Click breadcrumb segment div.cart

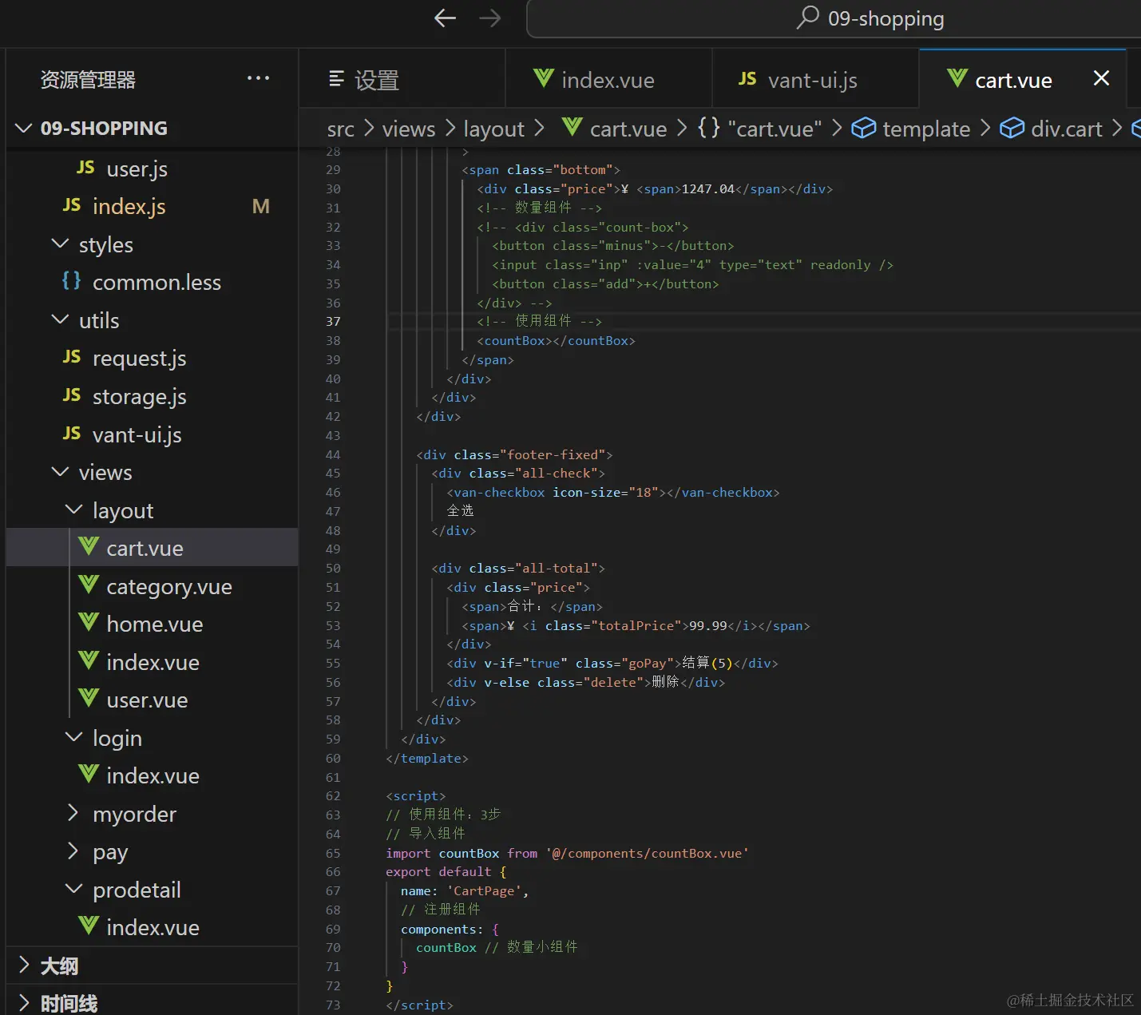(1067, 129)
